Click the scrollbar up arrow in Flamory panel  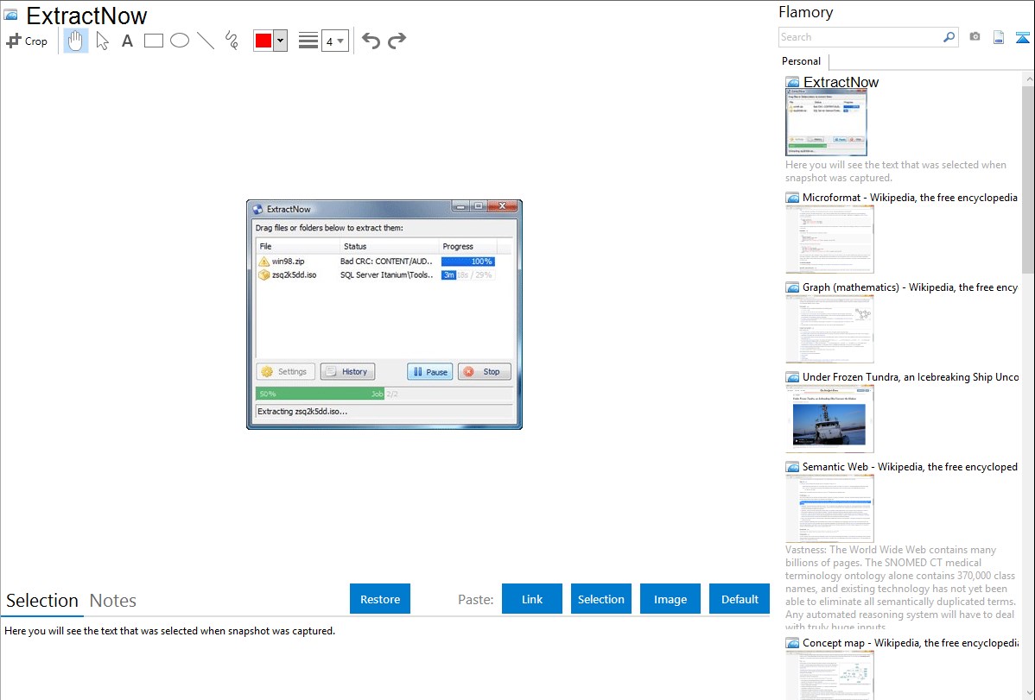(x=1028, y=79)
